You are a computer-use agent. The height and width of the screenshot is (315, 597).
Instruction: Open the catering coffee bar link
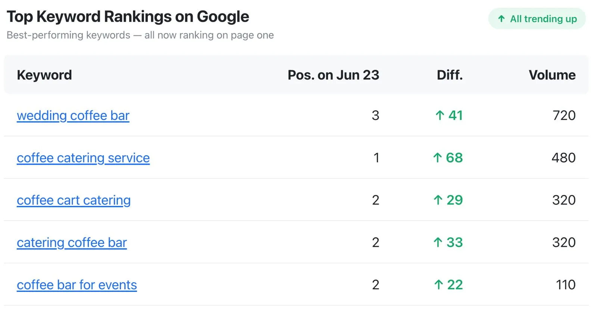(72, 243)
